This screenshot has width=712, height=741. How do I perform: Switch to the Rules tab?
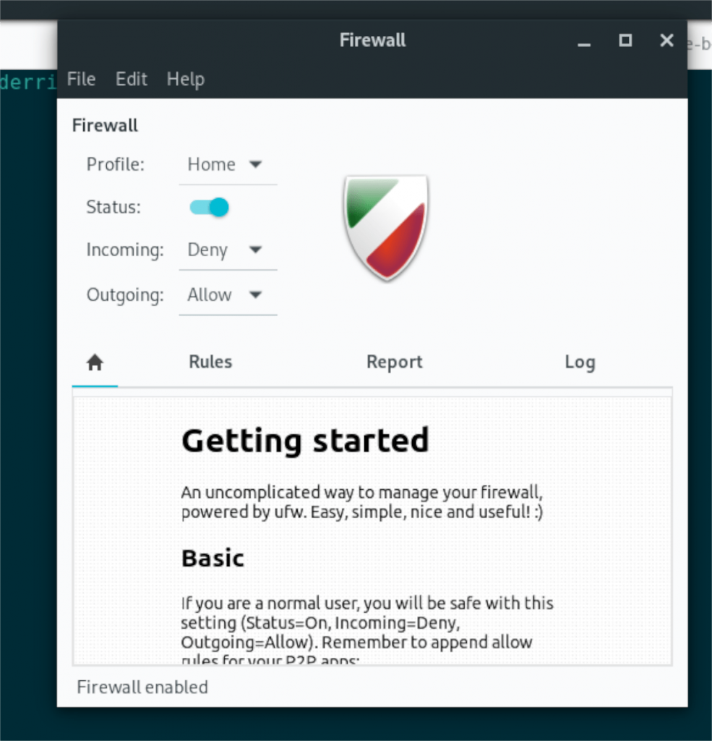click(x=210, y=362)
